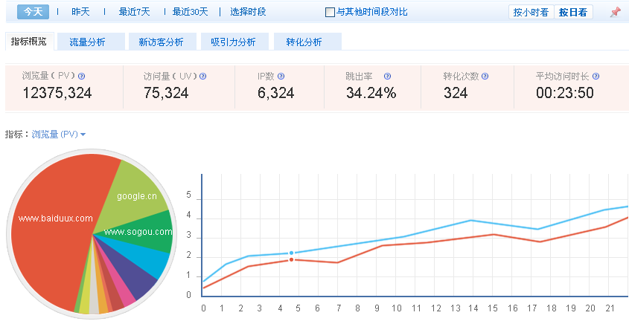629x324 pixels.
Task: Click the UV value 75,324
Action: (166, 93)
